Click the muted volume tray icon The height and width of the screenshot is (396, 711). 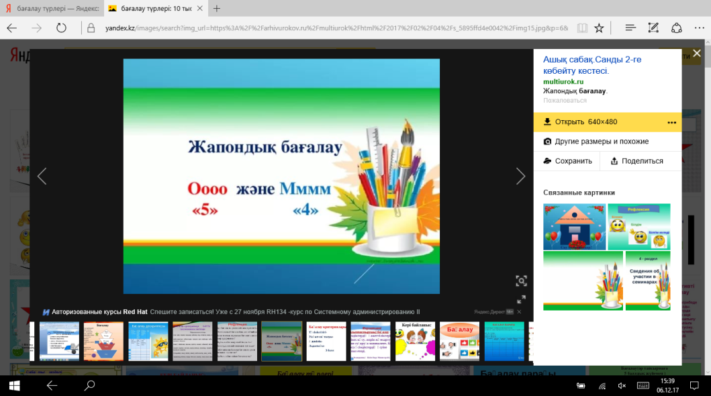click(622, 385)
